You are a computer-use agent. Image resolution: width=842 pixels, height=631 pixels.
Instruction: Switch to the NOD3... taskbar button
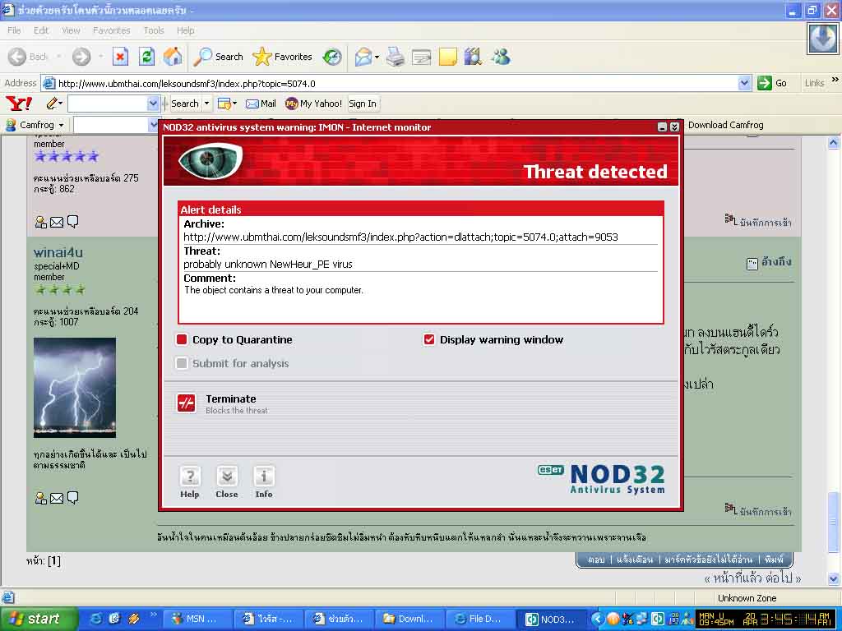click(x=553, y=619)
